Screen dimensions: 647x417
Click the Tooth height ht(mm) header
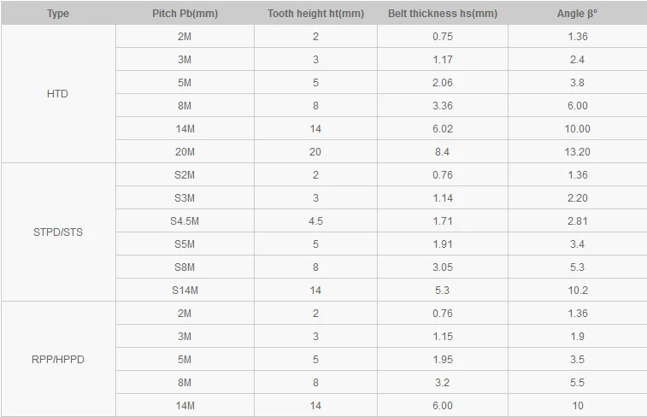click(x=315, y=14)
